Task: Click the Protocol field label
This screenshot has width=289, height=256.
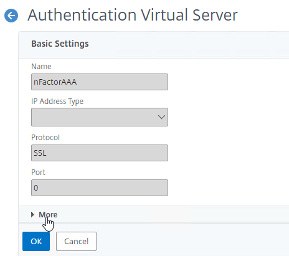Action: pyautogui.click(x=45, y=138)
